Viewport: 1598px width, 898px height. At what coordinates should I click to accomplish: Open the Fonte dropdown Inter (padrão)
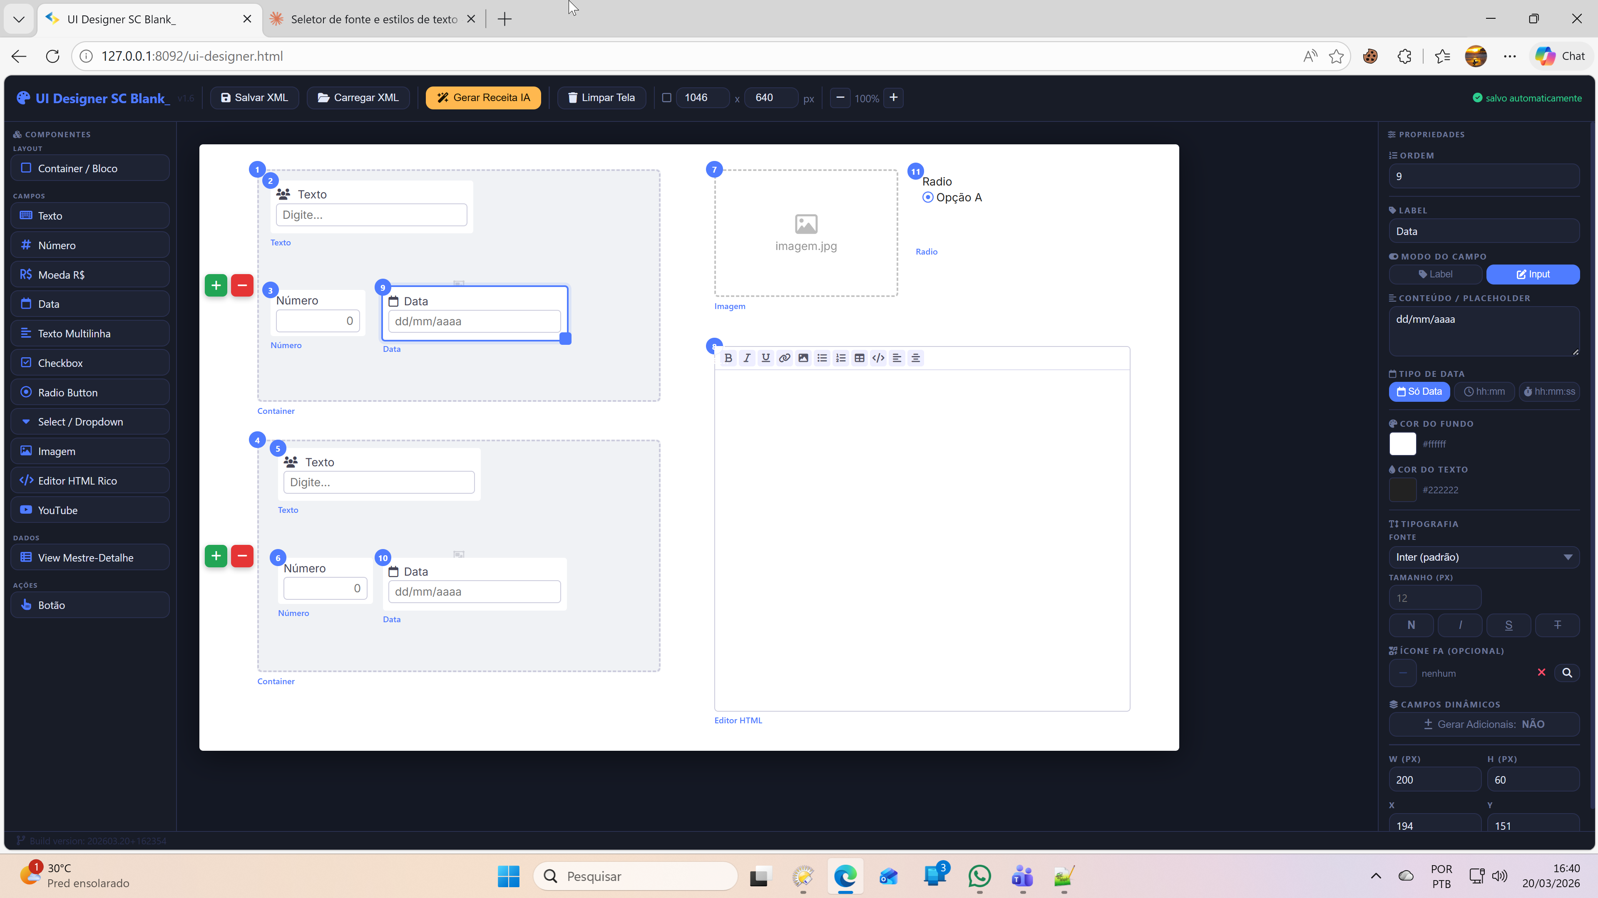[x=1483, y=557]
